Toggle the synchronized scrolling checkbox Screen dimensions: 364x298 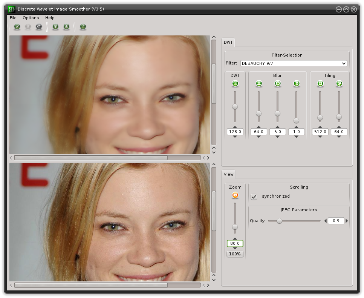254,197
